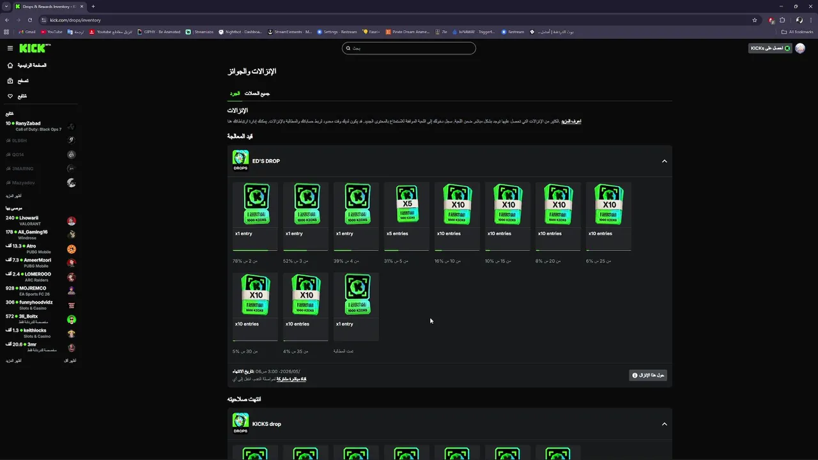The height and width of the screenshot is (460, 818).
Task: Show more followed channels
Action: tap(13, 196)
